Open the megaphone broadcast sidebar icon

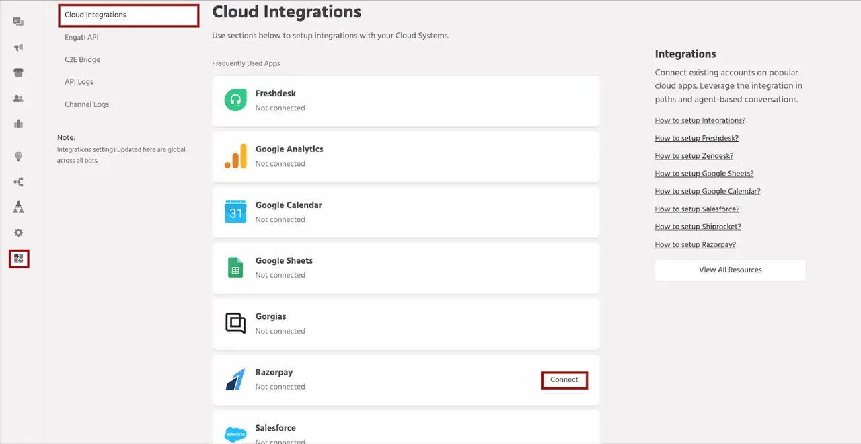coord(18,48)
